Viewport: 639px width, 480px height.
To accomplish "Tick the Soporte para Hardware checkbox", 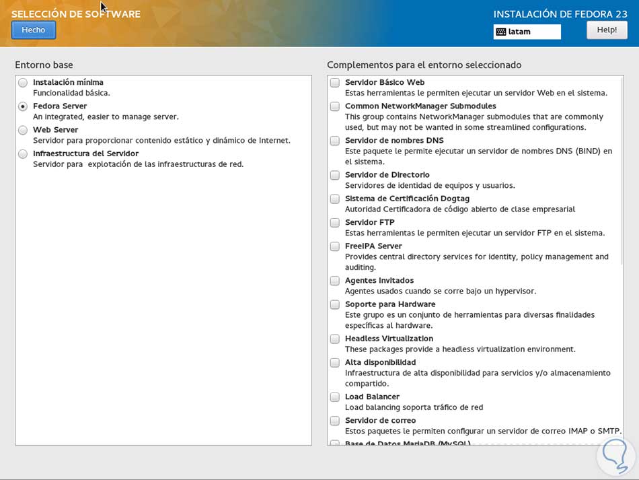I will (334, 304).
